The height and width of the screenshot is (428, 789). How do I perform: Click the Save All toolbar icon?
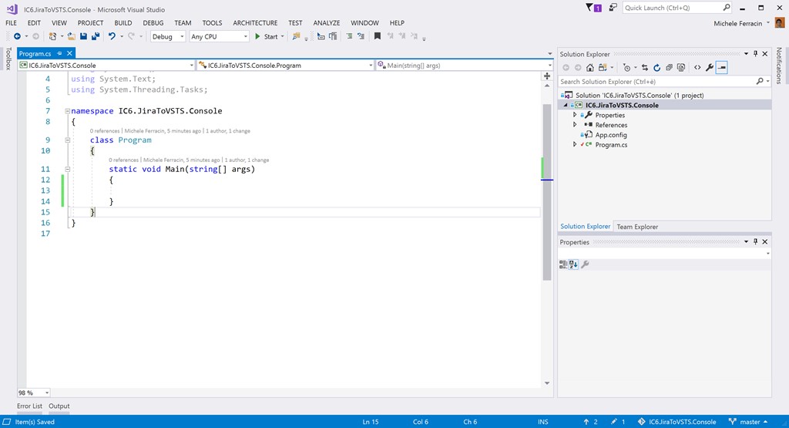point(96,36)
